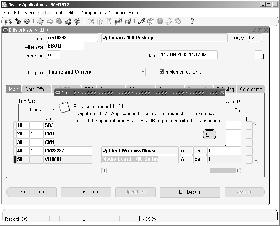Open the View menu
280x226 pixels.
[29, 13]
